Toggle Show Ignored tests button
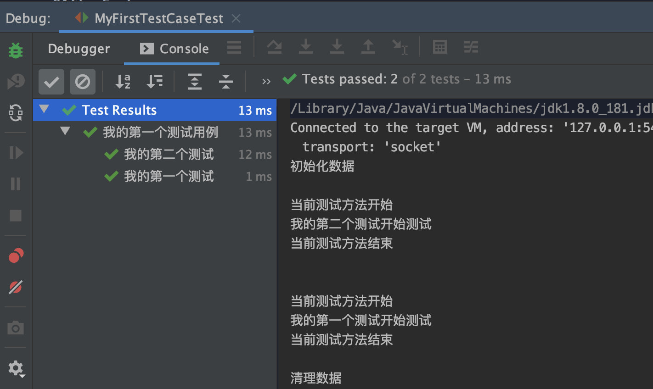Image resolution: width=653 pixels, height=389 pixels. pyautogui.click(x=83, y=82)
